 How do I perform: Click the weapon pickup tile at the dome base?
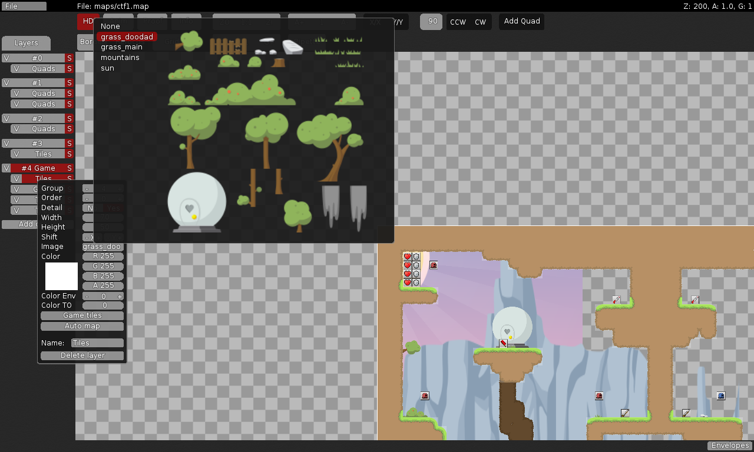tap(504, 343)
